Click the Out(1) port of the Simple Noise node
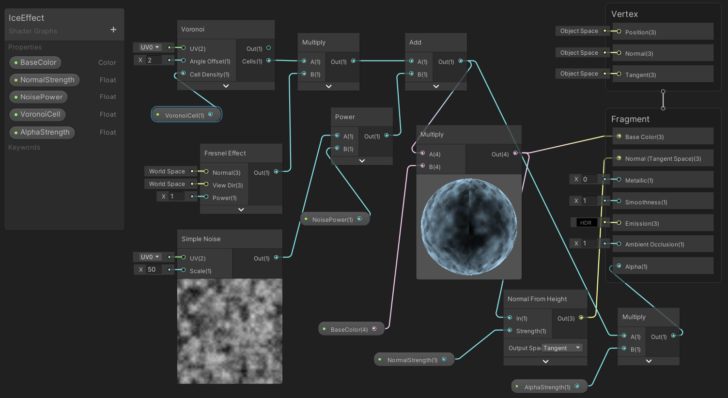This screenshot has width=728, height=398. tap(276, 258)
